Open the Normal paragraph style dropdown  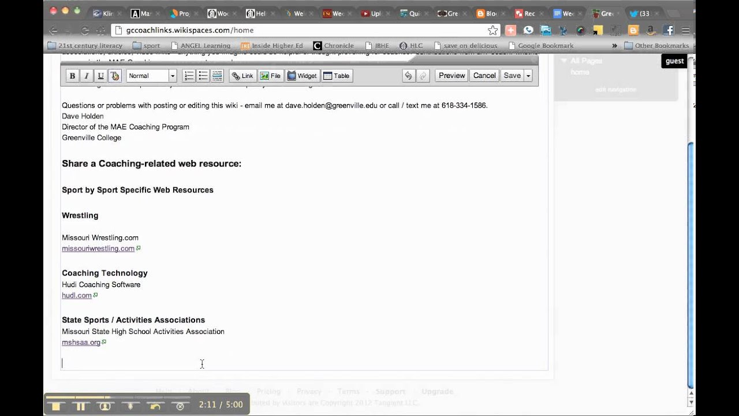[151, 76]
